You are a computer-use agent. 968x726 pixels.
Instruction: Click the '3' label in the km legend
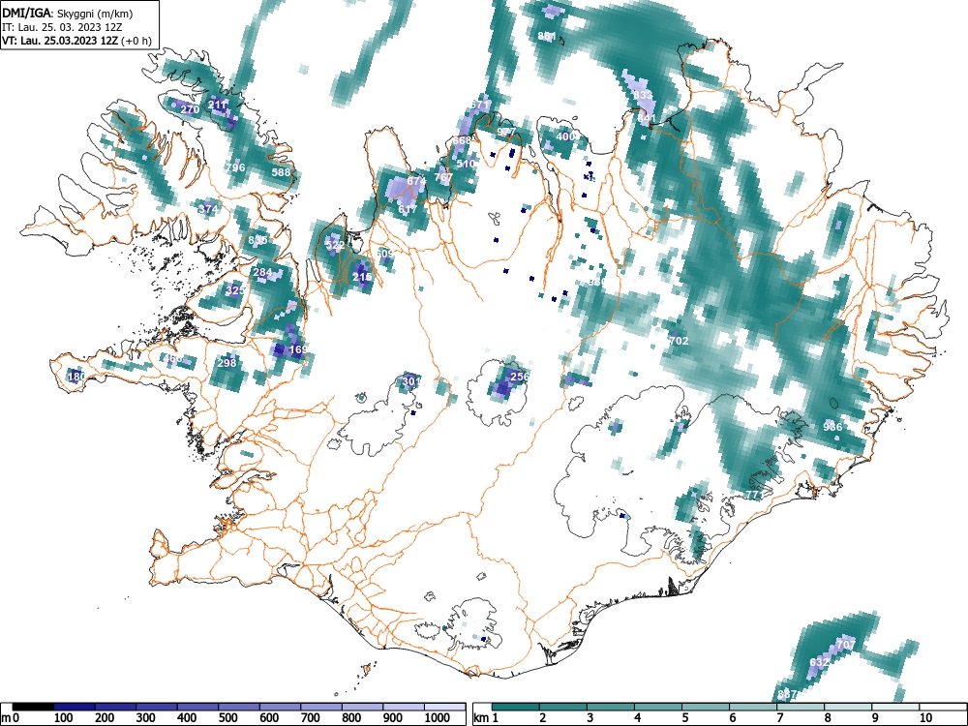tap(590, 718)
